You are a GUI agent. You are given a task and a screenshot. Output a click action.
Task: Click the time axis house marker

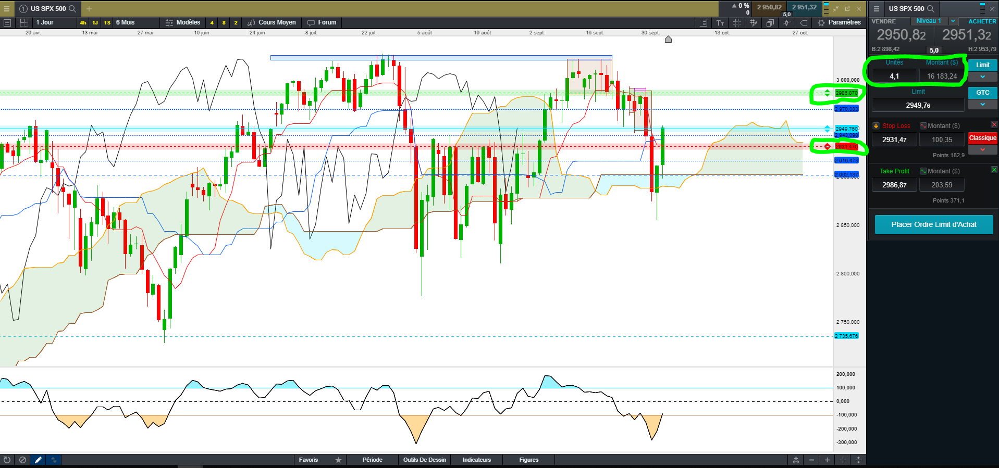tap(668, 40)
